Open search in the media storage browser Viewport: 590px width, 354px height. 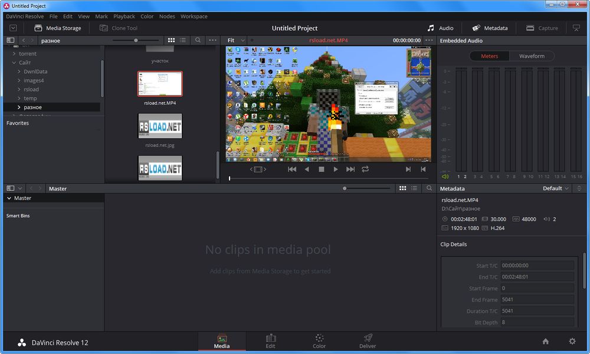198,40
